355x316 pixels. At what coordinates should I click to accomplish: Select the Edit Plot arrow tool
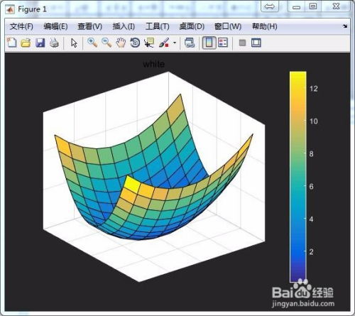(74, 43)
